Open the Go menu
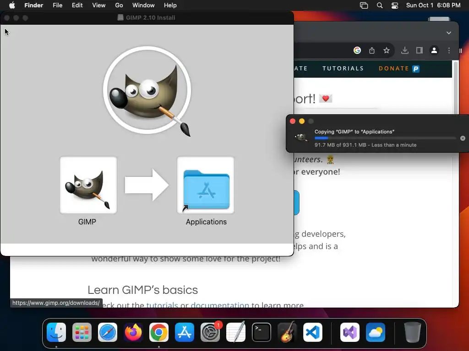This screenshot has height=351, width=469. [x=119, y=5]
